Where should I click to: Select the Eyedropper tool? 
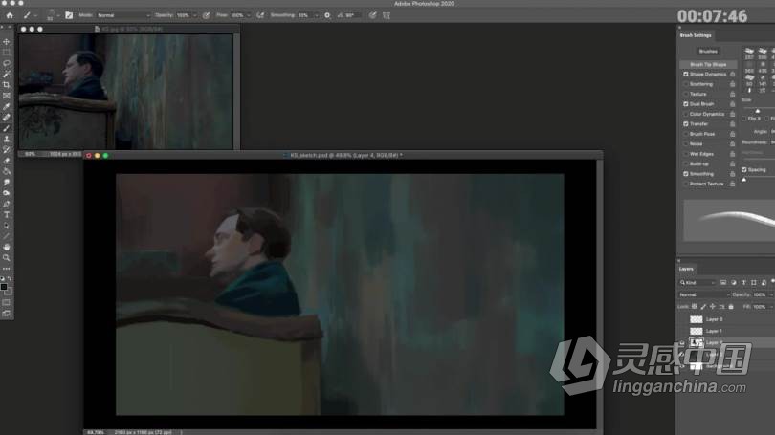click(7, 107)
